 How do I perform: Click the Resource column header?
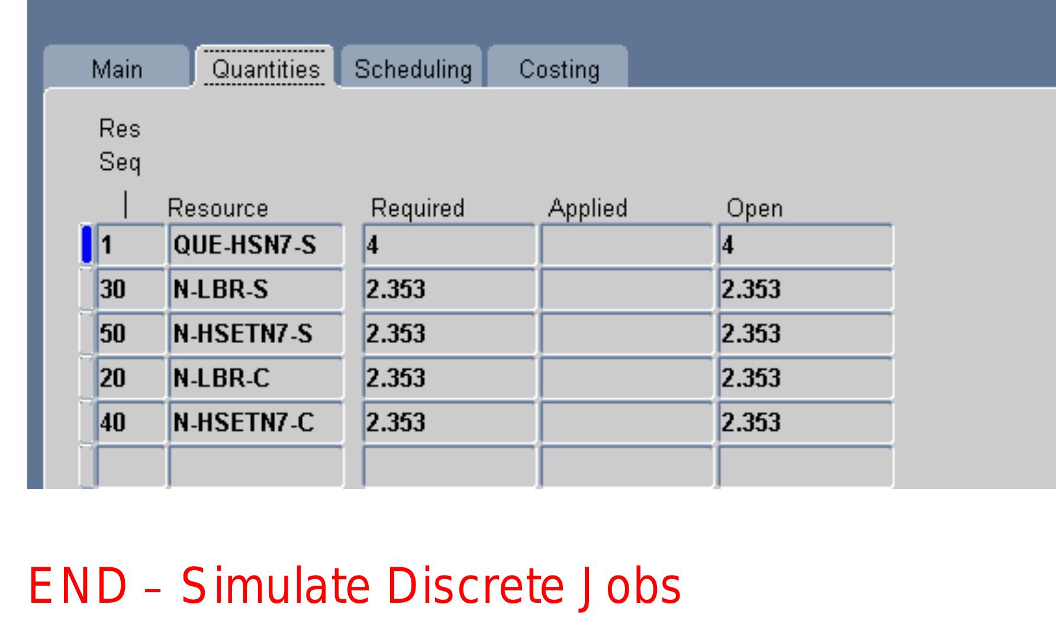tap(218, 208)
